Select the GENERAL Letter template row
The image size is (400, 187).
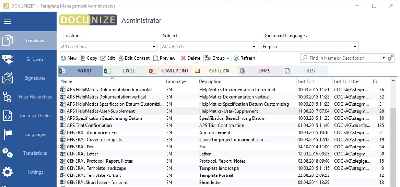(x=82, y=154)
